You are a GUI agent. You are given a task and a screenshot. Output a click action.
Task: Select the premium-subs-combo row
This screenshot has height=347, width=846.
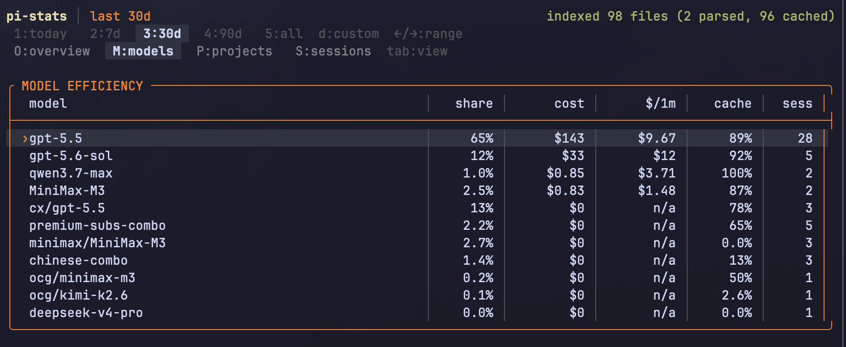[x=417, y=225]
